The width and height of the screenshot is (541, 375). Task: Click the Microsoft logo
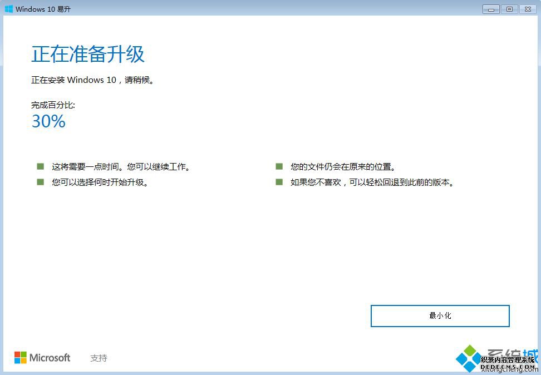42,357
